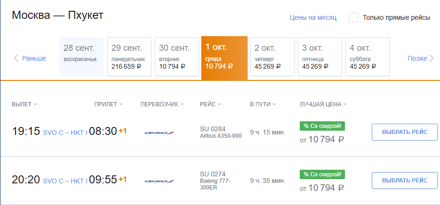This screenshot has width=440, height=205.
Task: Sort by Перевозчик column header
Action: [x=161, y=104]
